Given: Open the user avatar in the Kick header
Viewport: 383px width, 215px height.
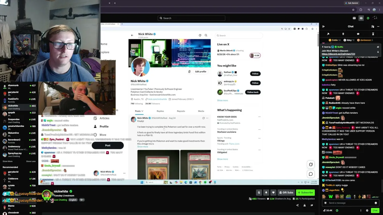Looking at the screenshot, I should point(375,18).
